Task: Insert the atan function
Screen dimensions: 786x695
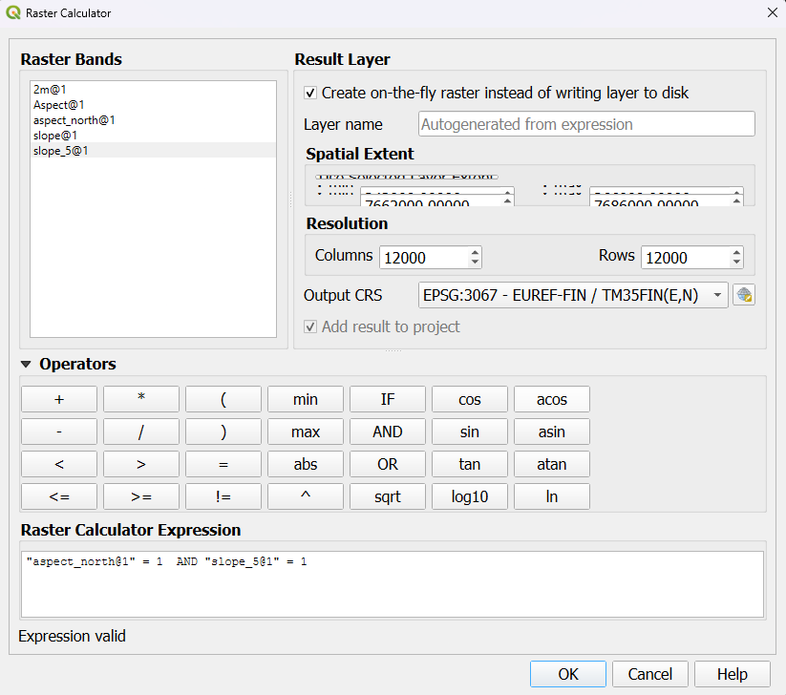Action: 552,464
